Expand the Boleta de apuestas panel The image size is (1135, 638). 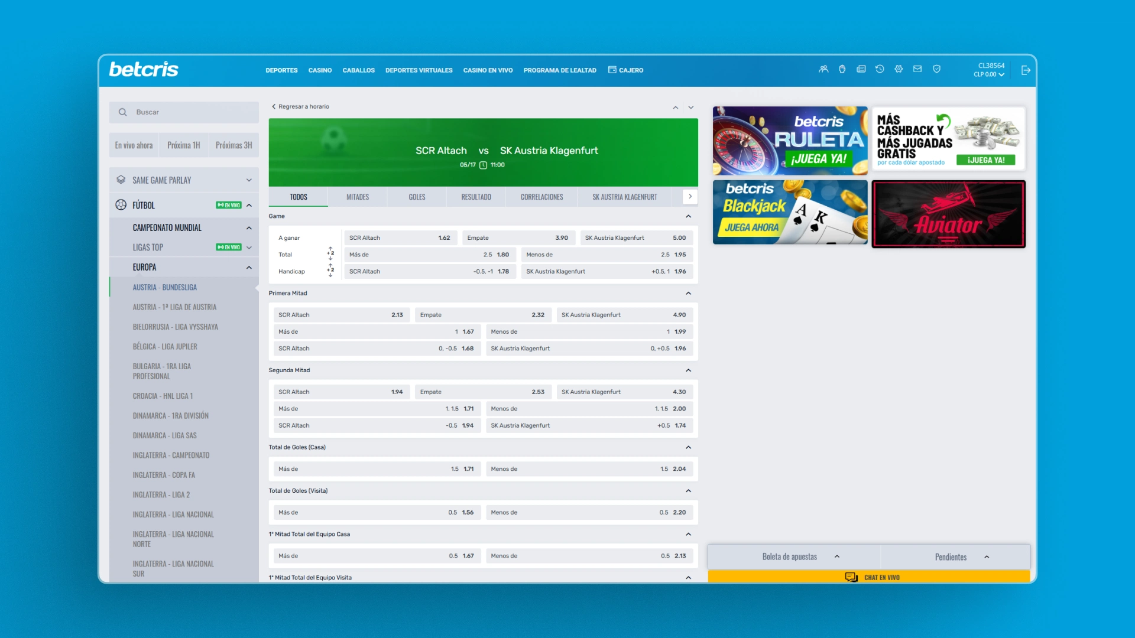[x=794, y=556]
